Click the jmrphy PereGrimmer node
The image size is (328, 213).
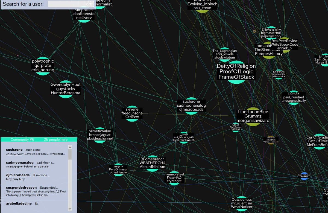(118, 169)
